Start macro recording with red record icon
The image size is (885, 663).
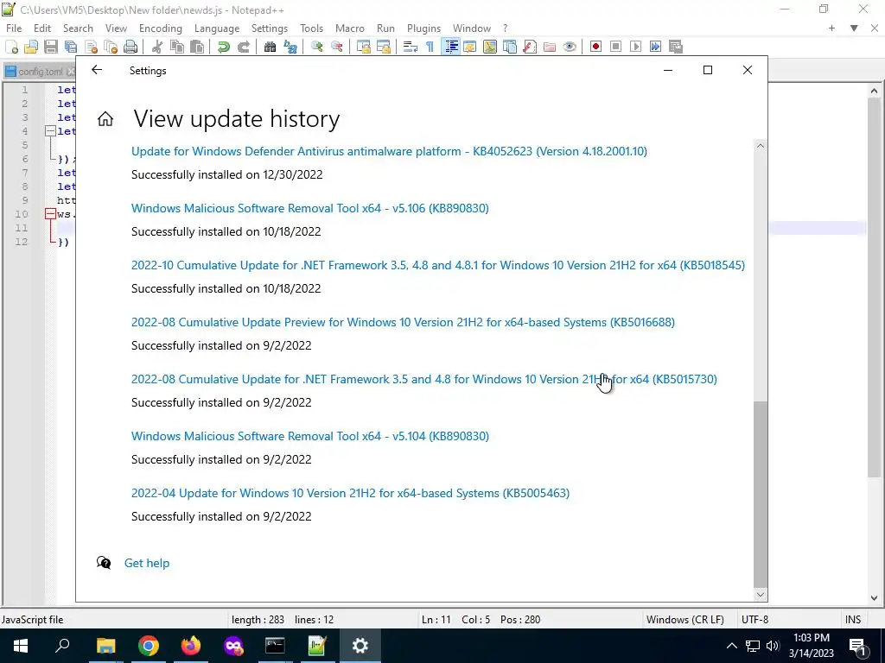[x=595, y=47]
